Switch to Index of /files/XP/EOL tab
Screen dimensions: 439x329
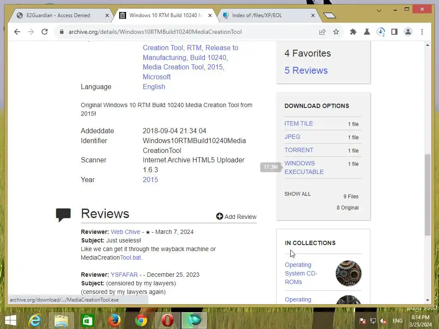click(257, 15)
